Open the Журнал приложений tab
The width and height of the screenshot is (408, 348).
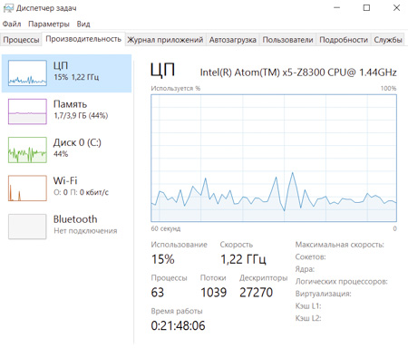(165, 40)
